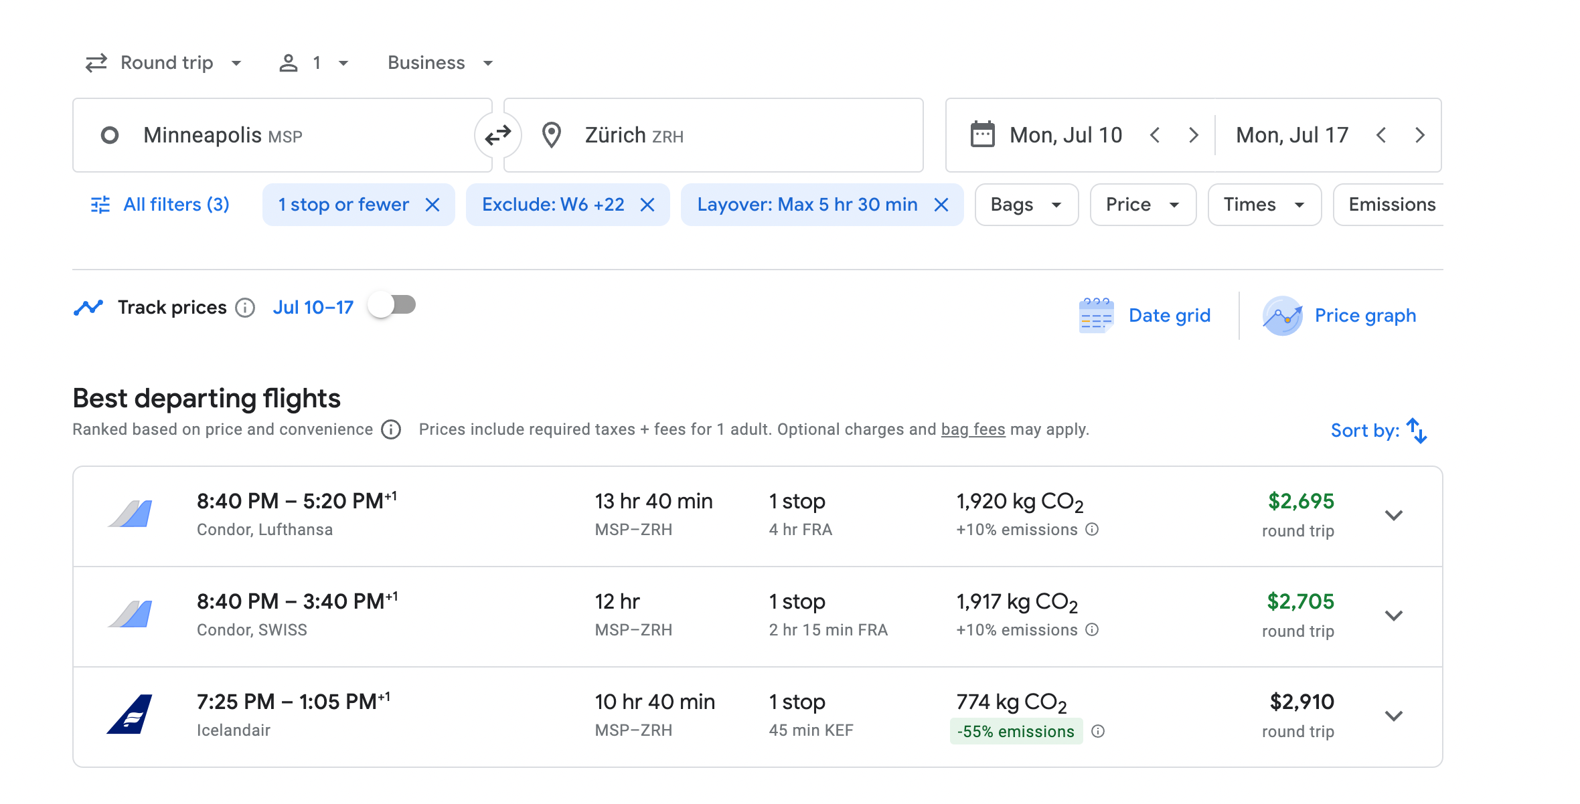Swap origin and destination airports
The width and height of the screenshot is (1580, 804).
coord(497,136)
